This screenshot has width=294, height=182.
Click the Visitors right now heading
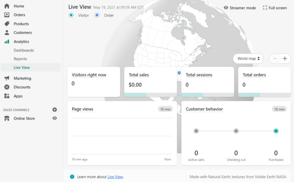(x=89, y=75)
